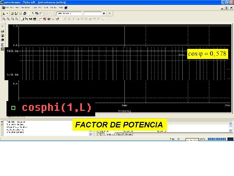Open the Help menu
The image size is (234, 176).
click(x=61, y=7)
